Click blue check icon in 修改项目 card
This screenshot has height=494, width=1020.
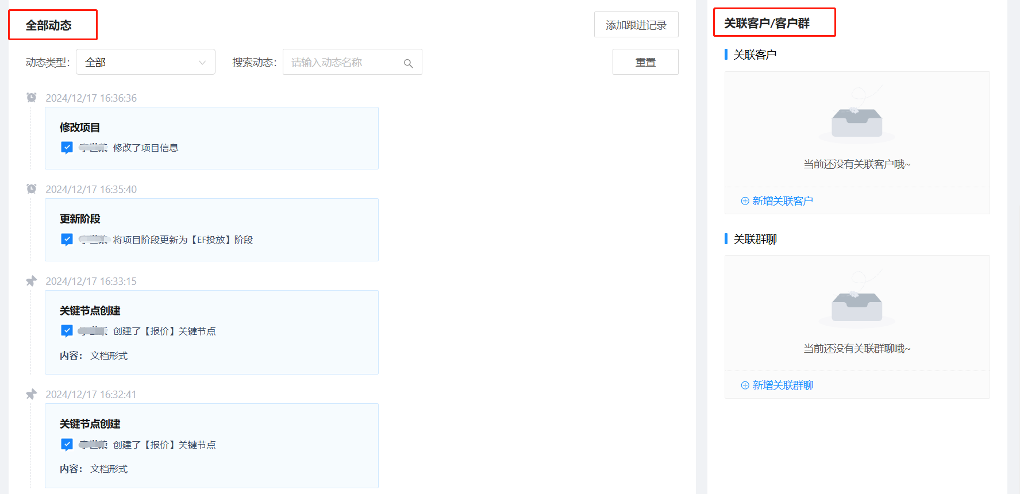[x=67, y=148]
